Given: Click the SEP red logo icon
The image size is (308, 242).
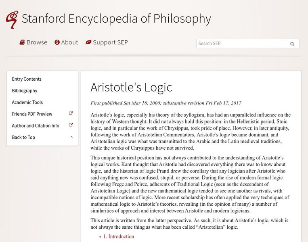Looking at the screenshot, I should point(12,19).
